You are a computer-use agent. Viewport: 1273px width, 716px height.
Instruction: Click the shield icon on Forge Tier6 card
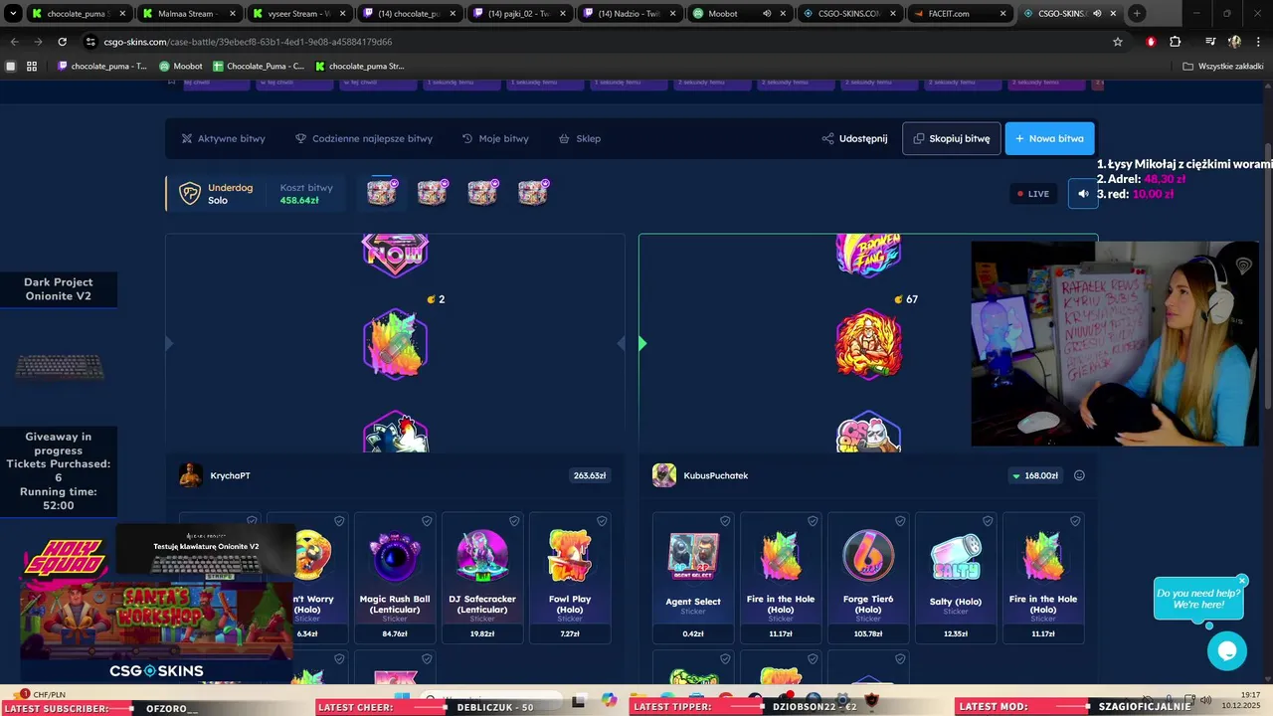coord(900,521)
